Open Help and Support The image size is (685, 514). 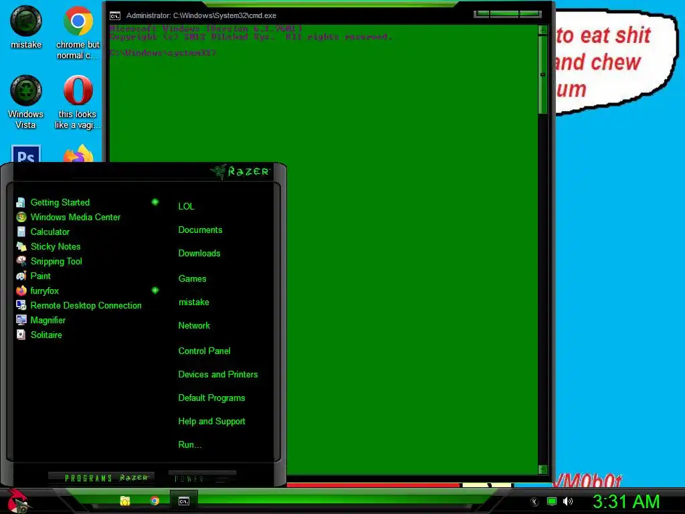(x=211, y=422)
